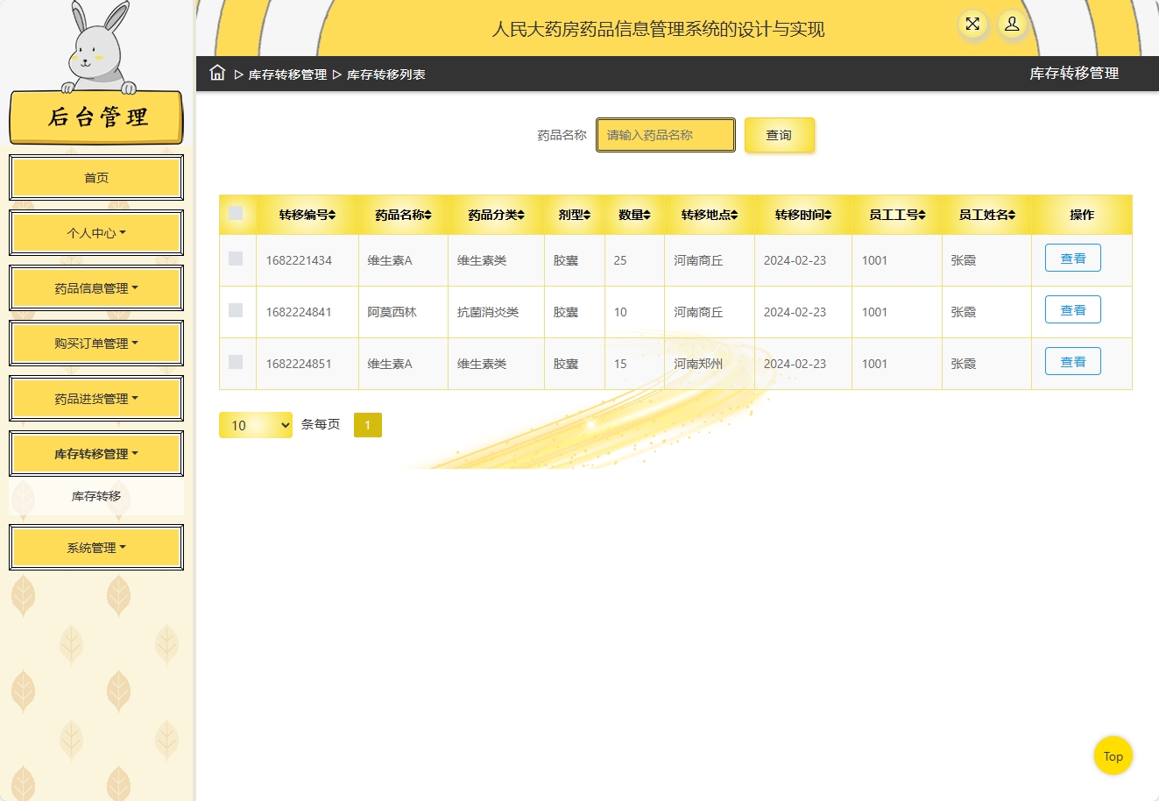
Task: Check the select-all checkbox in table header
Action: [x=237, y=213]
